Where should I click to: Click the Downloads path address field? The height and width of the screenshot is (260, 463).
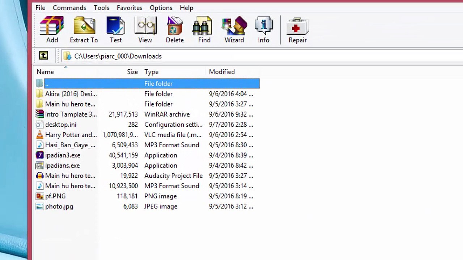click(262, 56)
